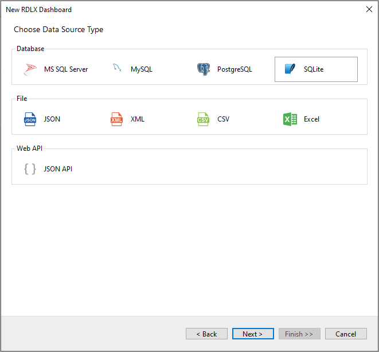Choose the JSON file icon

[30, 119]
